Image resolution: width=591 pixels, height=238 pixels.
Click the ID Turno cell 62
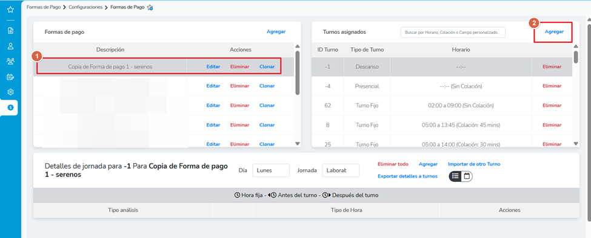(x=327, y=106)
